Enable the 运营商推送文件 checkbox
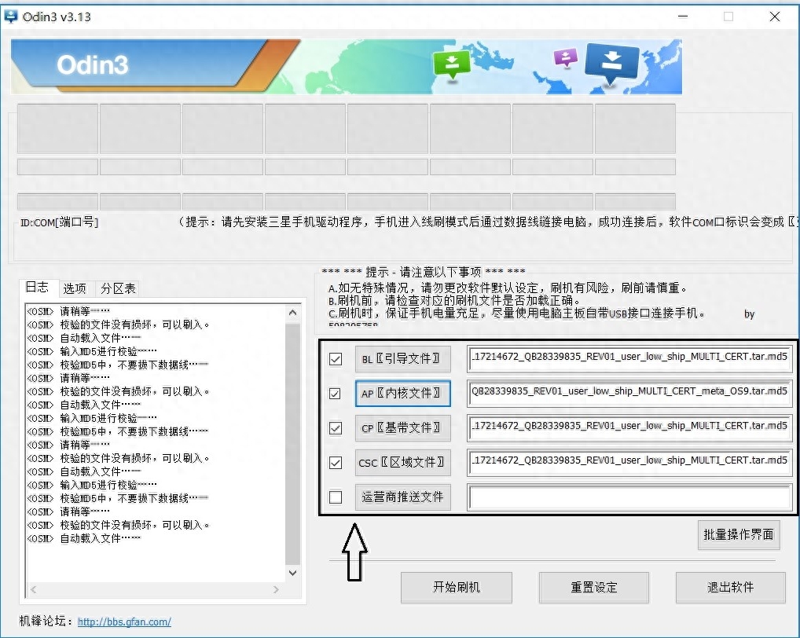 pos(336,497)
